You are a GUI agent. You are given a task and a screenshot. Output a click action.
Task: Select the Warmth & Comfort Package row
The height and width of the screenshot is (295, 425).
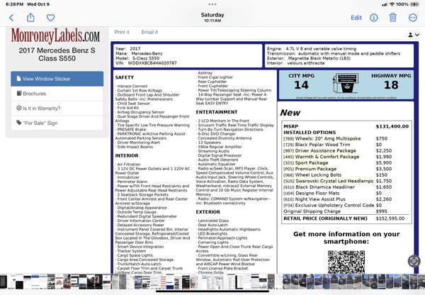(x=346, y=157)
